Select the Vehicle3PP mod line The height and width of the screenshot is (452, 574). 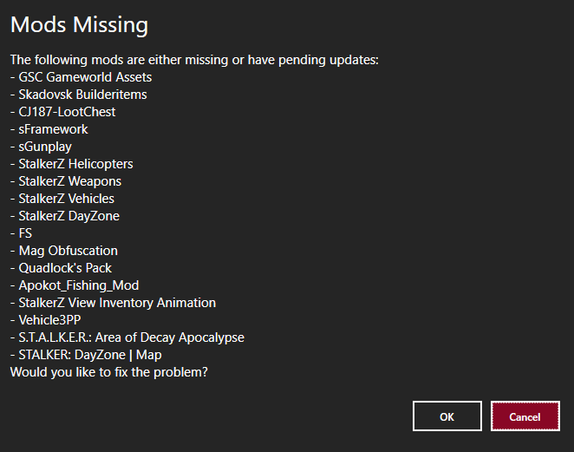coord(49,320)
